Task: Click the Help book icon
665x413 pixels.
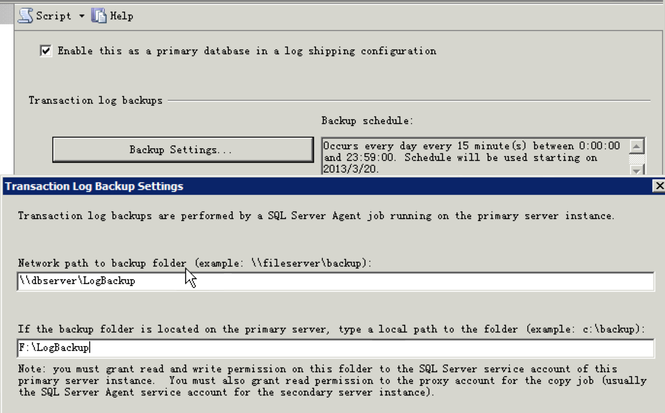Action: click(98, 16)
